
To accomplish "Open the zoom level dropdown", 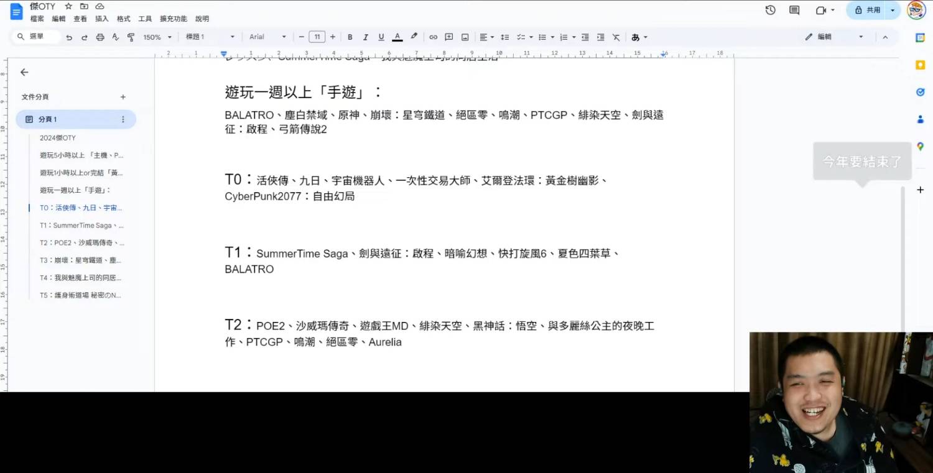I will point(157,37).
